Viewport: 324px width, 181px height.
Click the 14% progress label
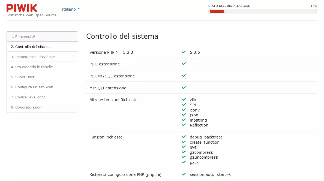tap(314, 6)
